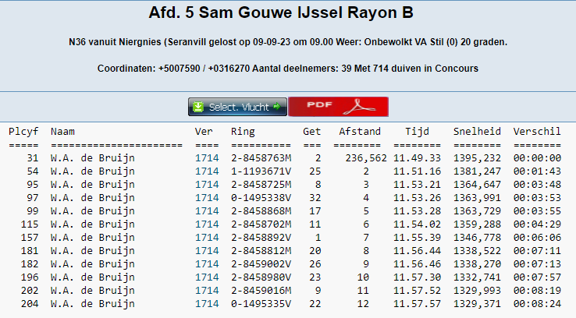Select ring number 2-8458980V
The height and width of the screenshot is (318, 576).
point(261,277)
